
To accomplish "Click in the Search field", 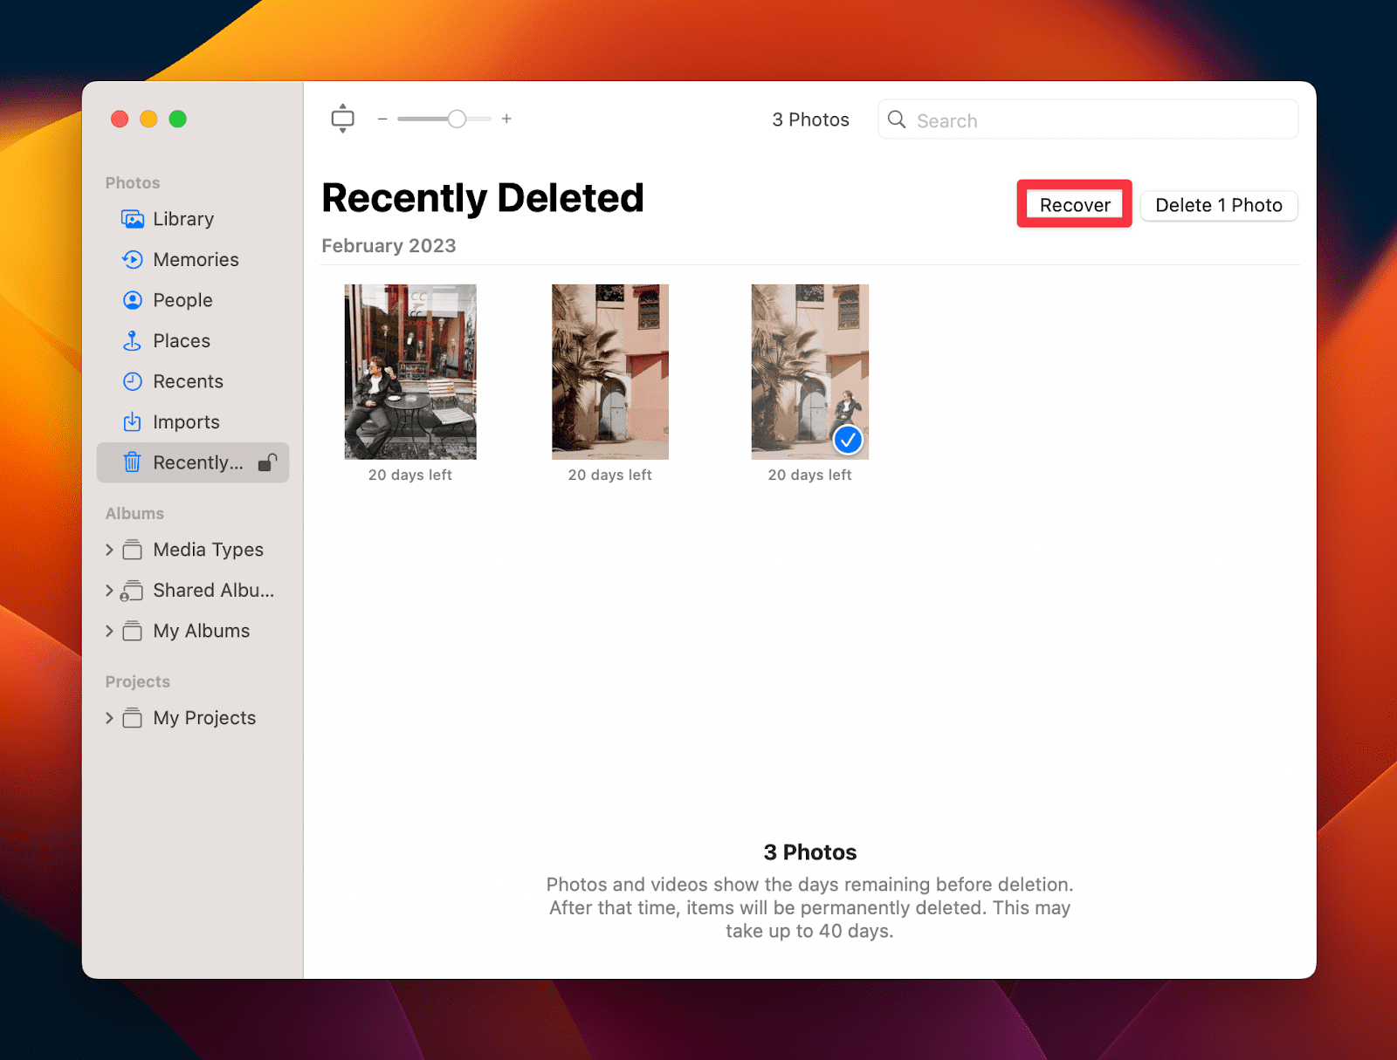I will 1088,120.
